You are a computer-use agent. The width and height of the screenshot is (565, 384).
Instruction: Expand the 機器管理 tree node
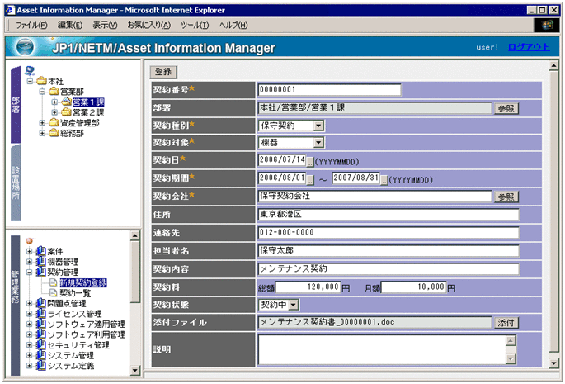tap(30, 261)
